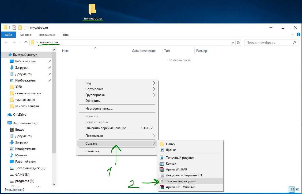Viewport: 302px width, 194px height.
Task: Select 'Свойства' in the context menu
Action: coord(92,151)
